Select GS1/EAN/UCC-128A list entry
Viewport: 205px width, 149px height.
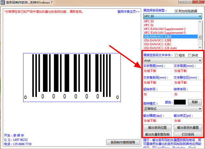pyautogui.click(x=171, y=37)
